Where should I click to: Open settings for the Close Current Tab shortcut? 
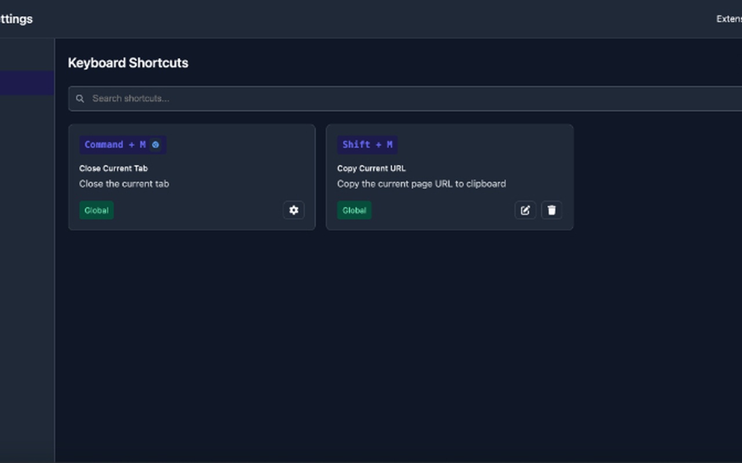coord(293,210)
